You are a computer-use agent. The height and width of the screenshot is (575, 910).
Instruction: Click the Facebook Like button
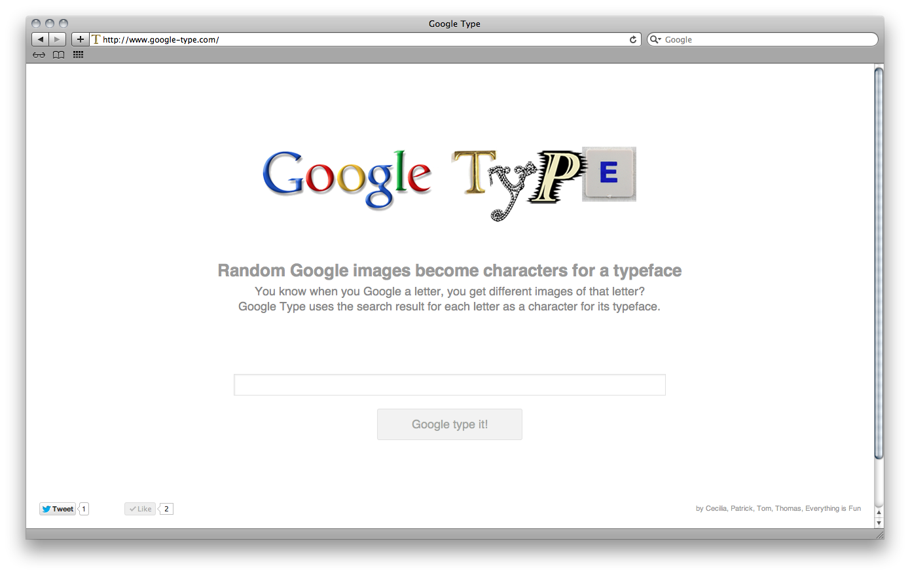[x=140, y=509]
